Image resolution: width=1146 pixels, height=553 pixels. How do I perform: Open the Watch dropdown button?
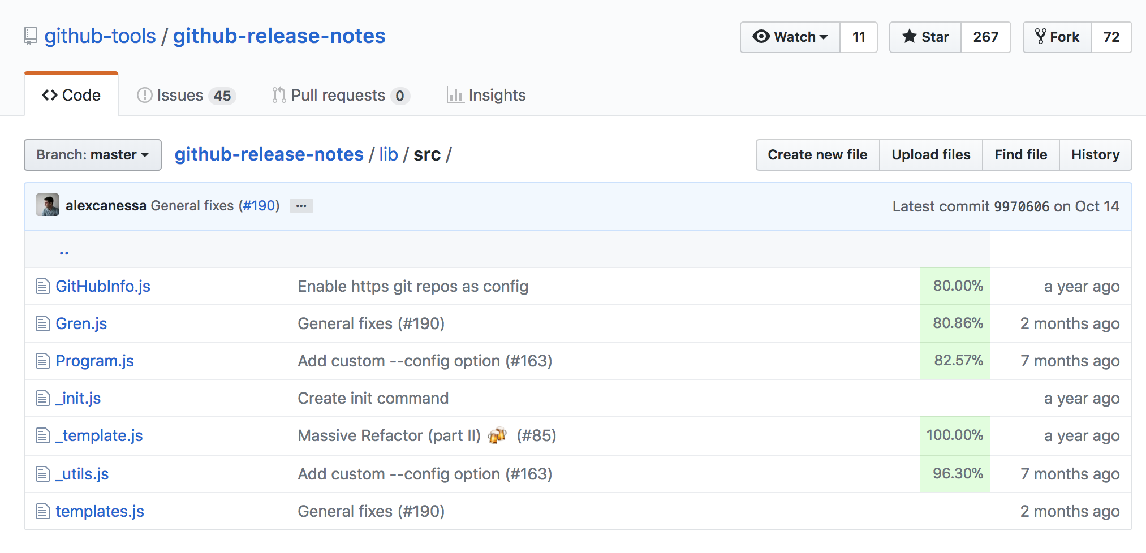point(790,37)
